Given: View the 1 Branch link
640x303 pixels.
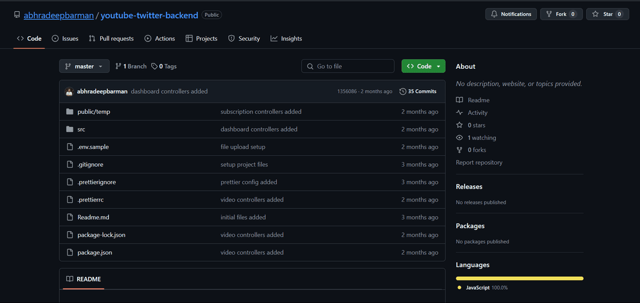Looking at the screenshot, I should [x=130, y=66].
